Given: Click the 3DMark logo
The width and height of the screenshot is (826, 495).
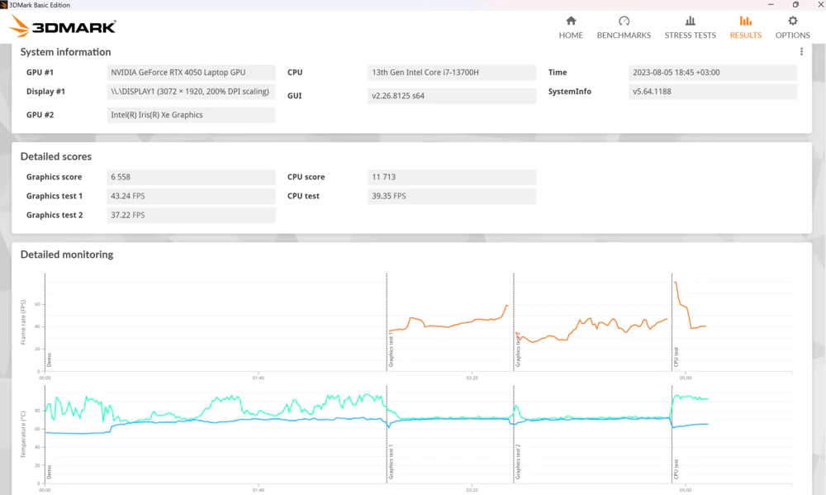Looking at the screenshot, I should point(63,26).
